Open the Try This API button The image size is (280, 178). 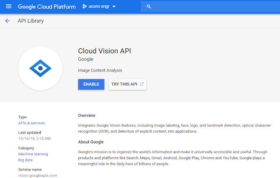pos(127,84)
